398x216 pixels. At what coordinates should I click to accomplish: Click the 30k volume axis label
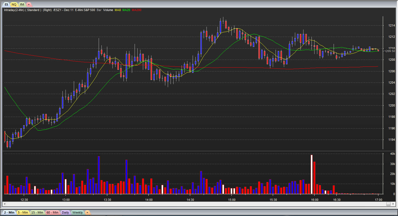tap(392, 164)
